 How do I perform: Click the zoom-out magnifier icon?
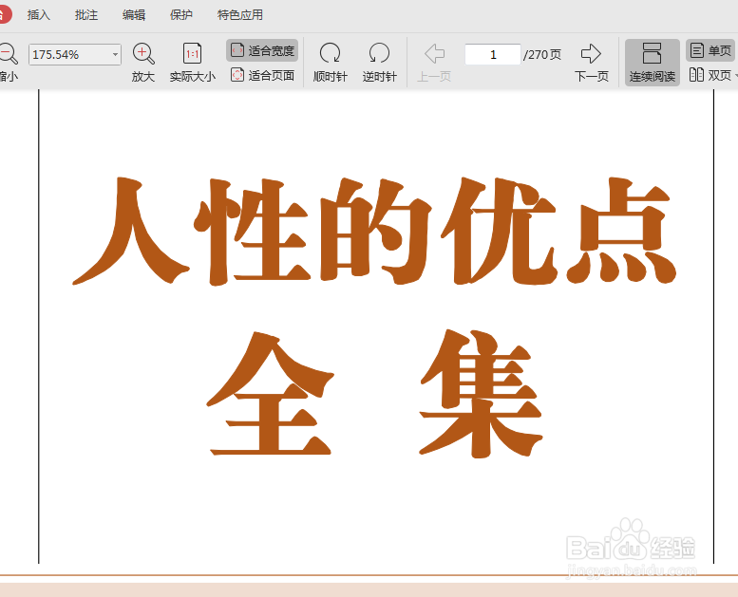(x=9, y=53)
